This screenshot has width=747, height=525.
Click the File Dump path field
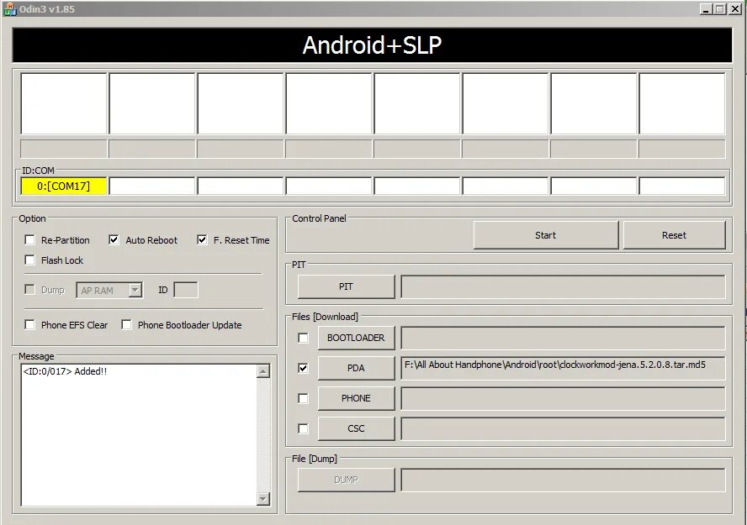(563, 480)
